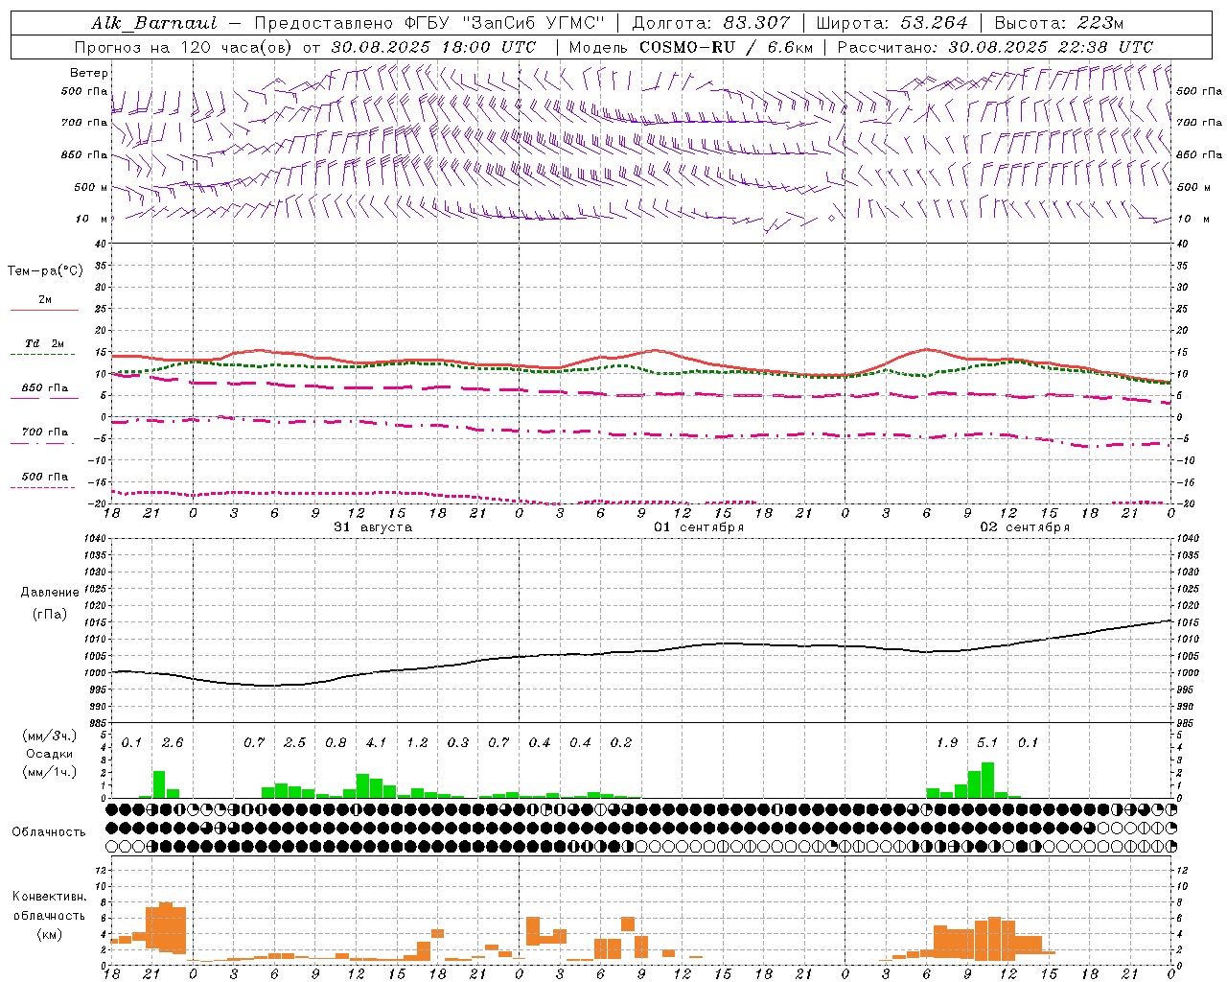Click the 5.1 precipitation total value
The width and height of the screenshot is (1227, 982).
pyautogui.click(x=987, y=742)
